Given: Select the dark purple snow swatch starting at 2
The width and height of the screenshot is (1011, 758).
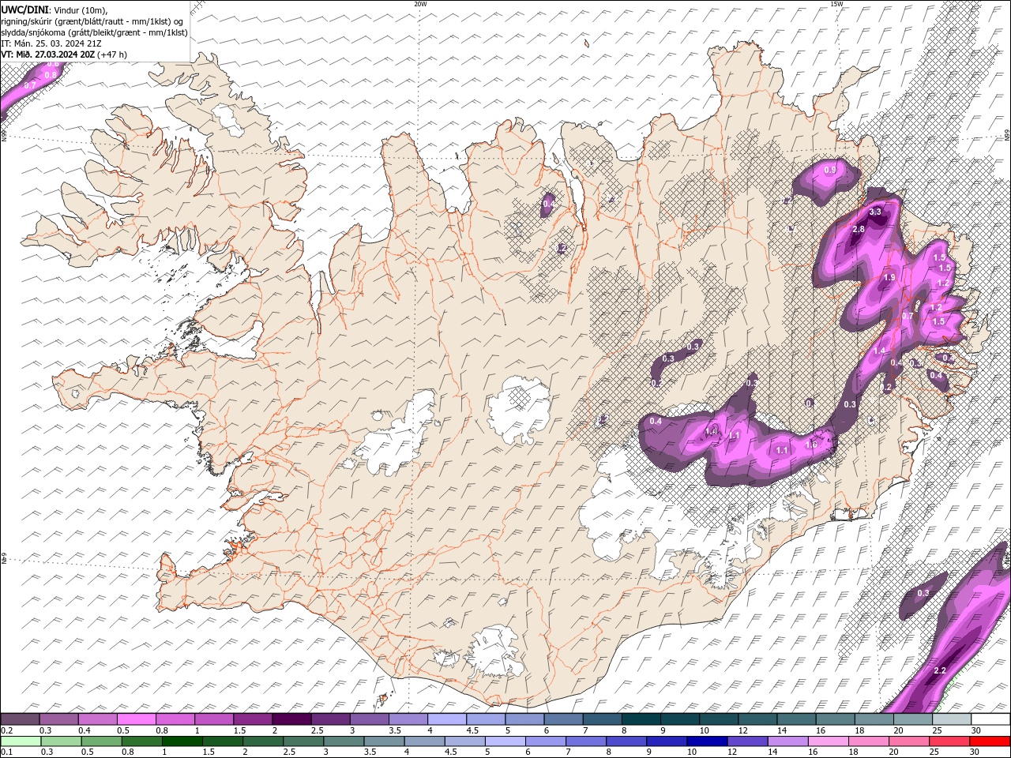Looking at the screenshot, I should 291,719.
